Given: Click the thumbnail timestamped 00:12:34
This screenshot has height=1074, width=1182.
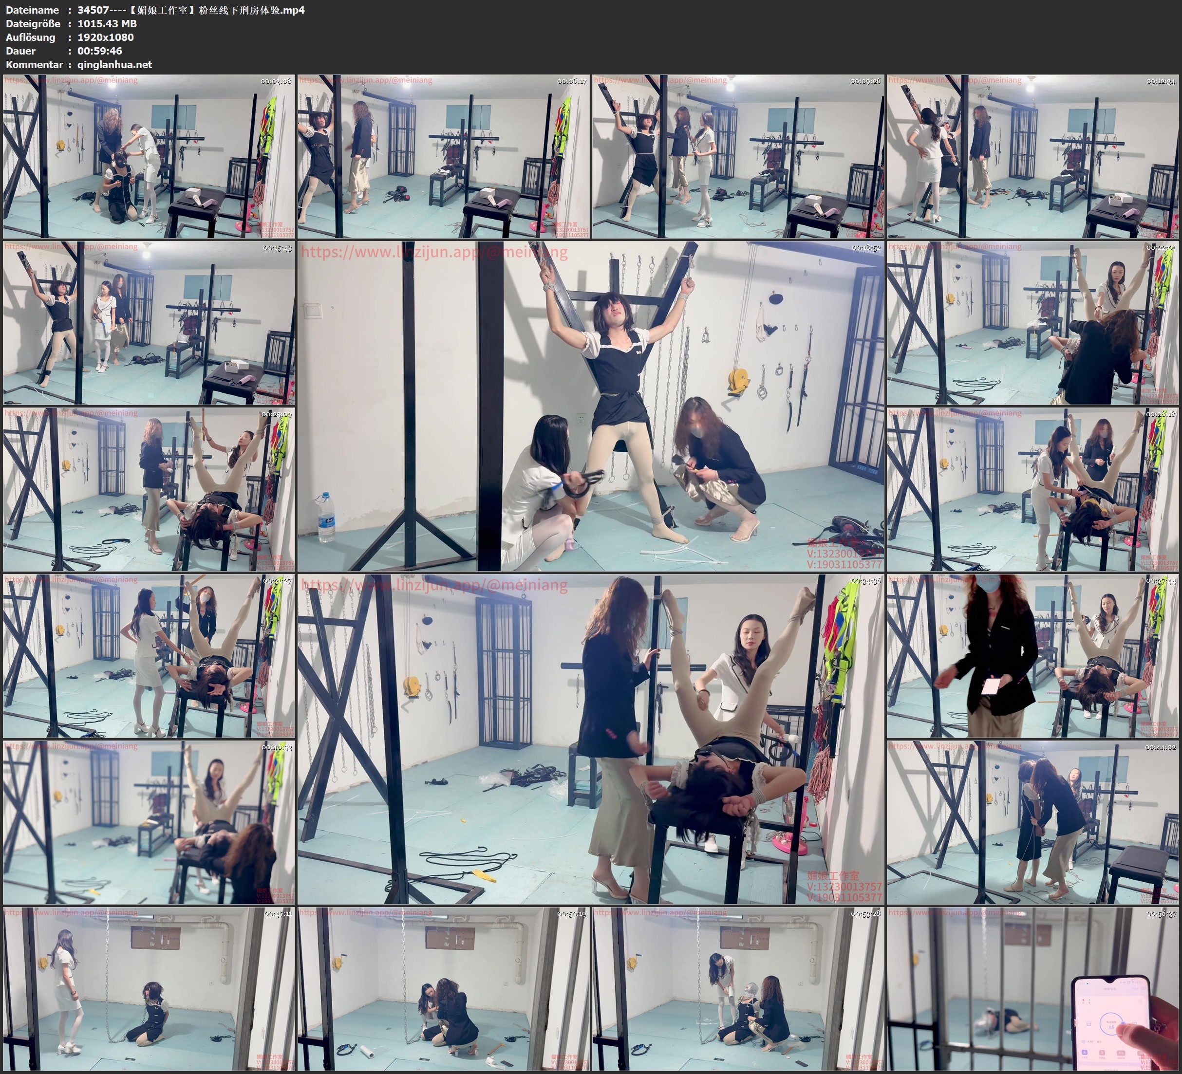Looking at the screenshot, I should coord(1032,157).
